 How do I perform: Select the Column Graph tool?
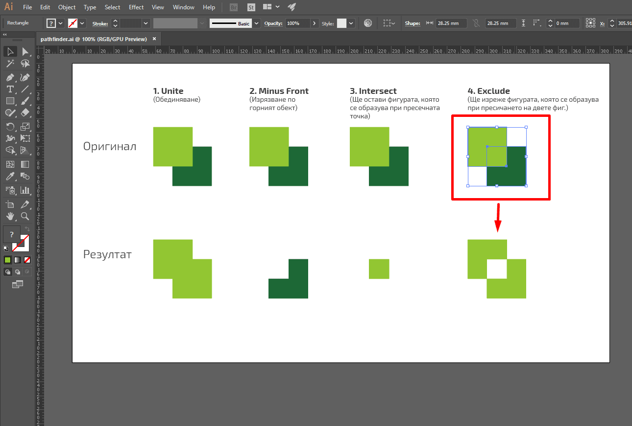[25, 190]
